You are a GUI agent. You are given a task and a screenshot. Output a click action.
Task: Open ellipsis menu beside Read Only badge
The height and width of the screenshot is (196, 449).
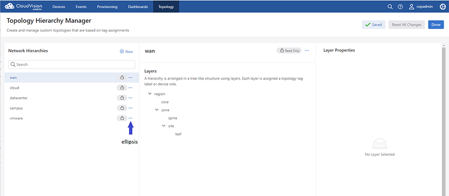307,51
